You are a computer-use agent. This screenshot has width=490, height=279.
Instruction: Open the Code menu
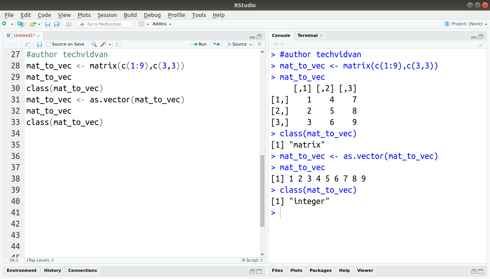tap(45, 15)
